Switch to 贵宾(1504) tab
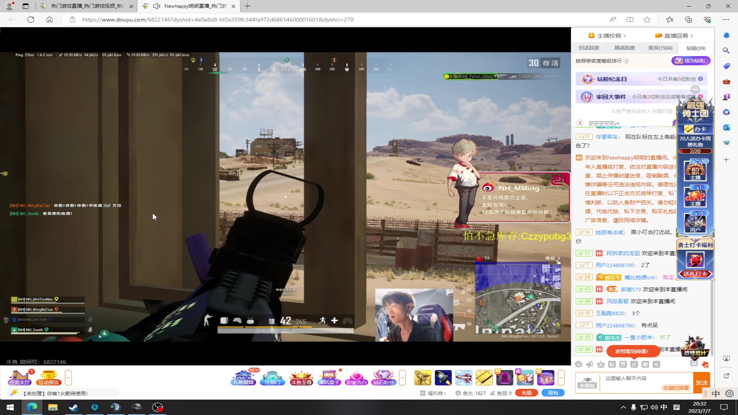Image resolution: width=738 pixels, height=415 pixels. click(660, 48)
